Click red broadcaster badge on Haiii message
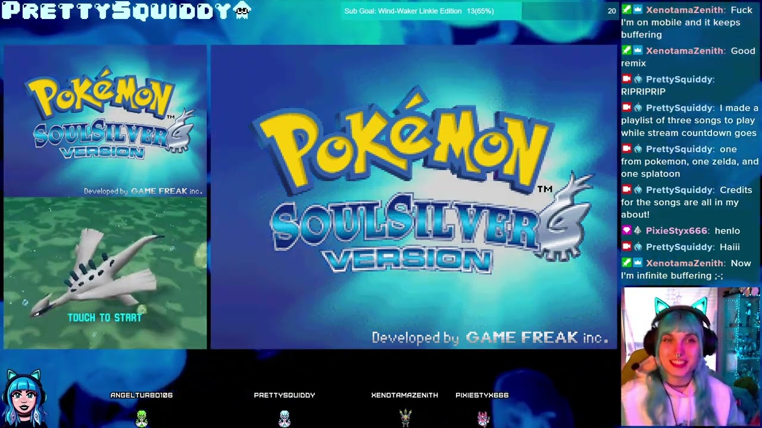 626,247
